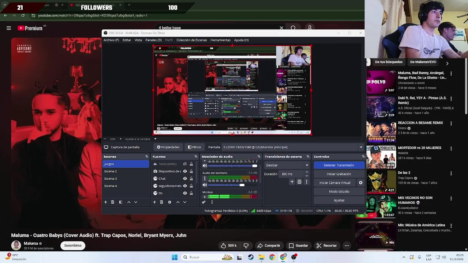This screenshot has width=468, height=263.
Task: Toggle lock on Texto (GDI+) source
Action: 191,164
